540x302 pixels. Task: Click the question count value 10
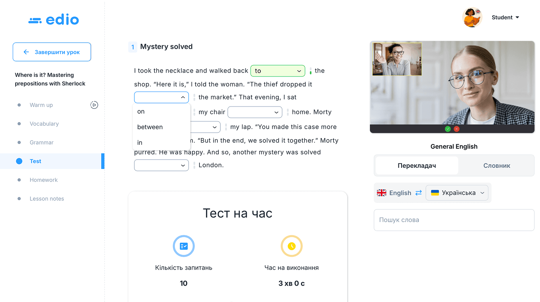tap(184, 283)
